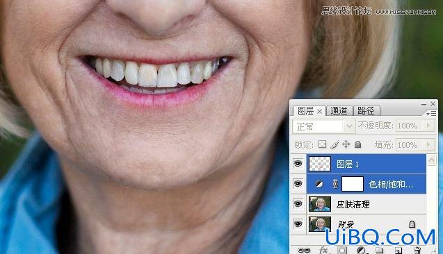Click the delete layer trash icon
443x254 pixels.
click(417, 251)
